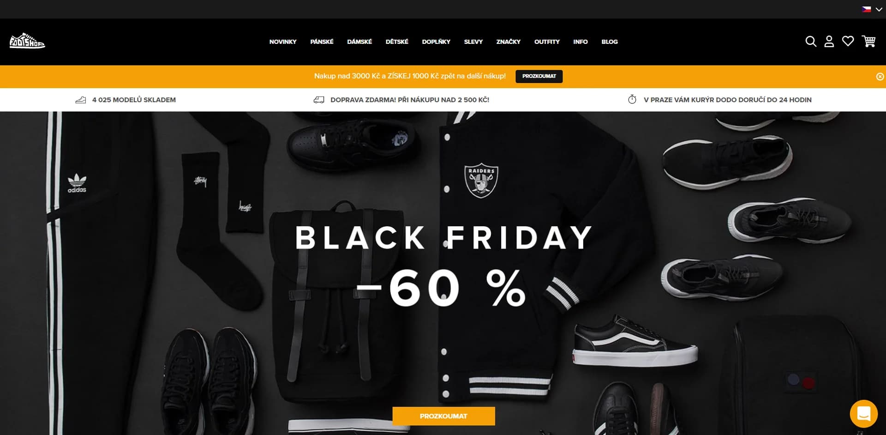Viewport: 886px width, 435px height.
Task: Open the orange chat widget
Action: click(x=863, y=414)
